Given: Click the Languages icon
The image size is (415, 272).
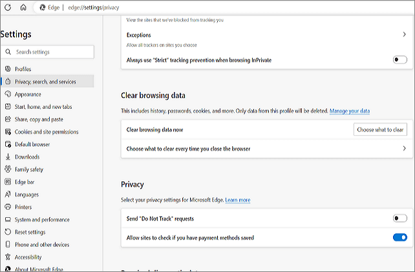Looking at the screenshot, I should tap(8, 194).
